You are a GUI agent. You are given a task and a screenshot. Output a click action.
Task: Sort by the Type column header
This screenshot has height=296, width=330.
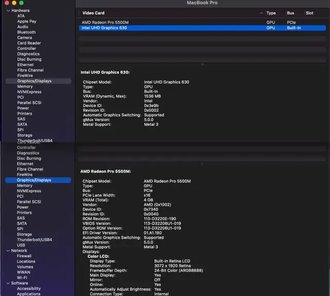[271, 13]
